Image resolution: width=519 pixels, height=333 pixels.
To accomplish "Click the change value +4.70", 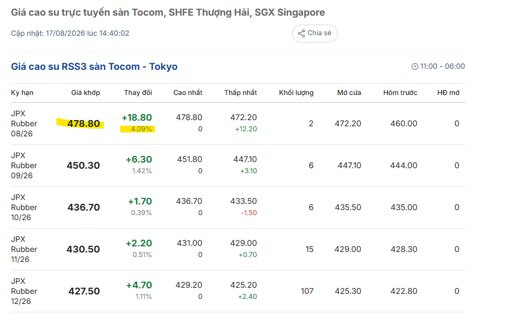I will pos(139,286).
